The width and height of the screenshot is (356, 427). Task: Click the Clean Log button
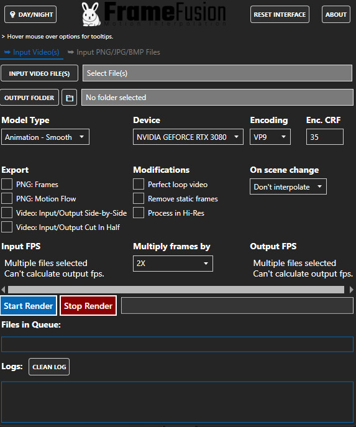click(49, 367)
